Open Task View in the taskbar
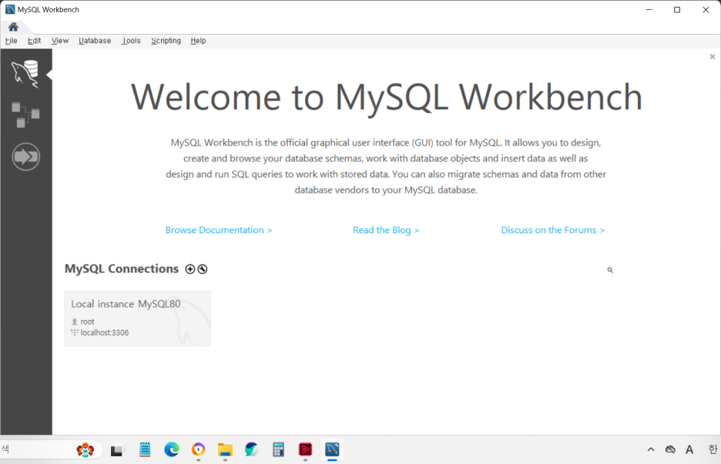The height and width of the screenshot is (464, 721). click(x=117, y=449)
